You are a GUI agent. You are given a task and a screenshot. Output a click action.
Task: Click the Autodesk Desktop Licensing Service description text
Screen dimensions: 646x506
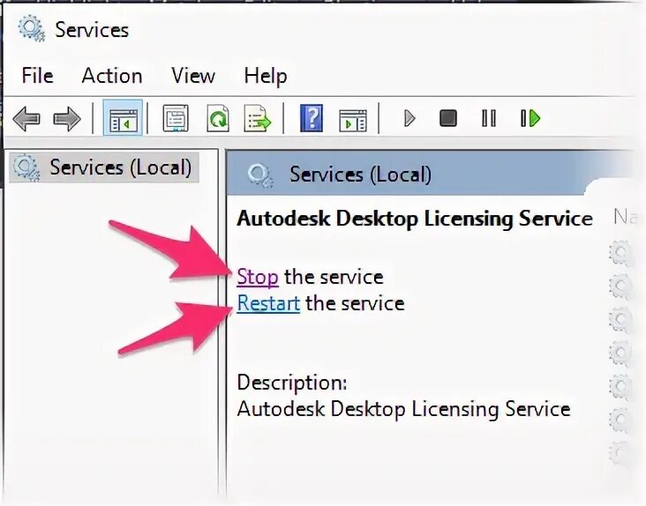click(404, 409)
